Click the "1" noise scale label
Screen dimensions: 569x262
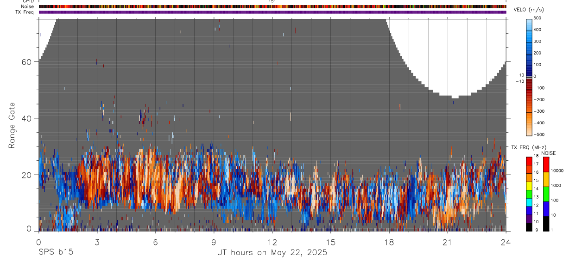click(552, 230)
